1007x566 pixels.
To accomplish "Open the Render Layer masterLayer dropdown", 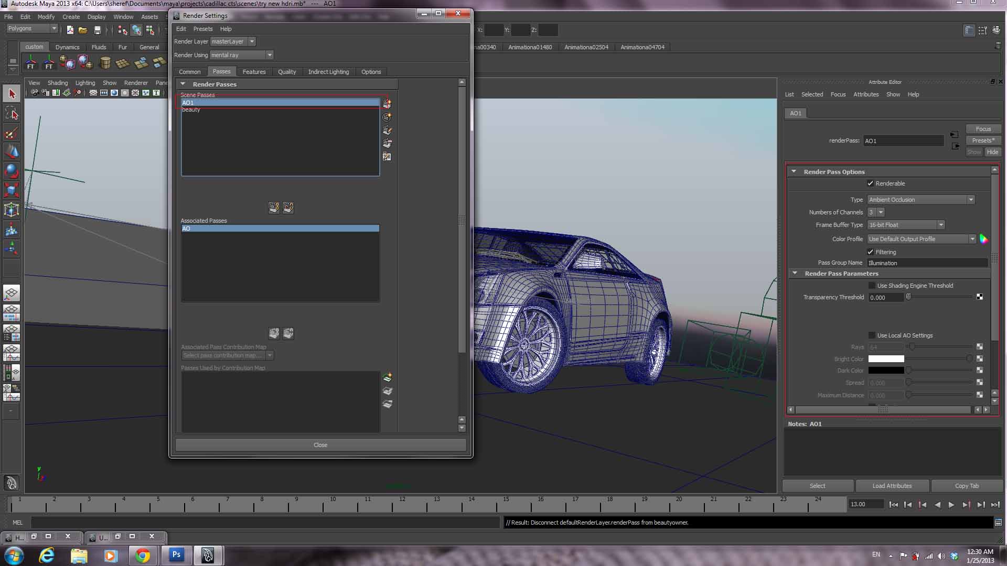I will pyautogui.click(x=233, y=41).
